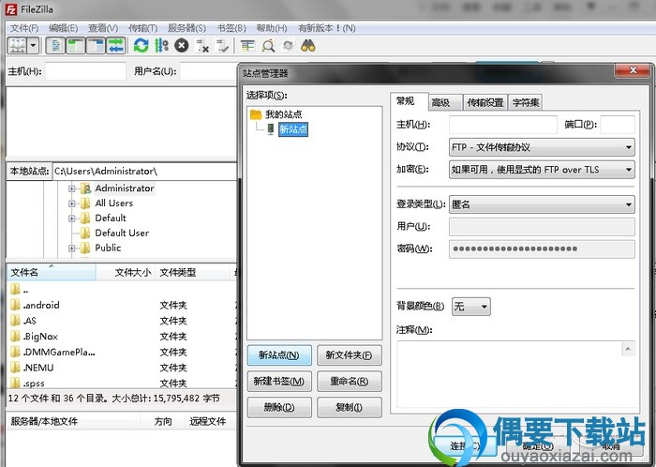Open the 编辑(E) menu
This screenshot has height=467, width=656.
coord(63,28)
